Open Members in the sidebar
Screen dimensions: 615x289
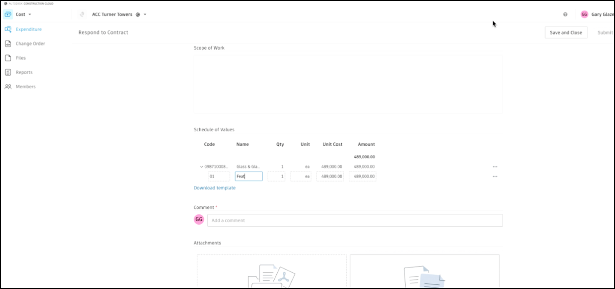coord(26,86)
